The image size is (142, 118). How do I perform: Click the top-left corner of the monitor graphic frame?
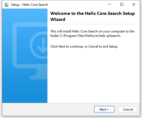[x=15, y=25]
